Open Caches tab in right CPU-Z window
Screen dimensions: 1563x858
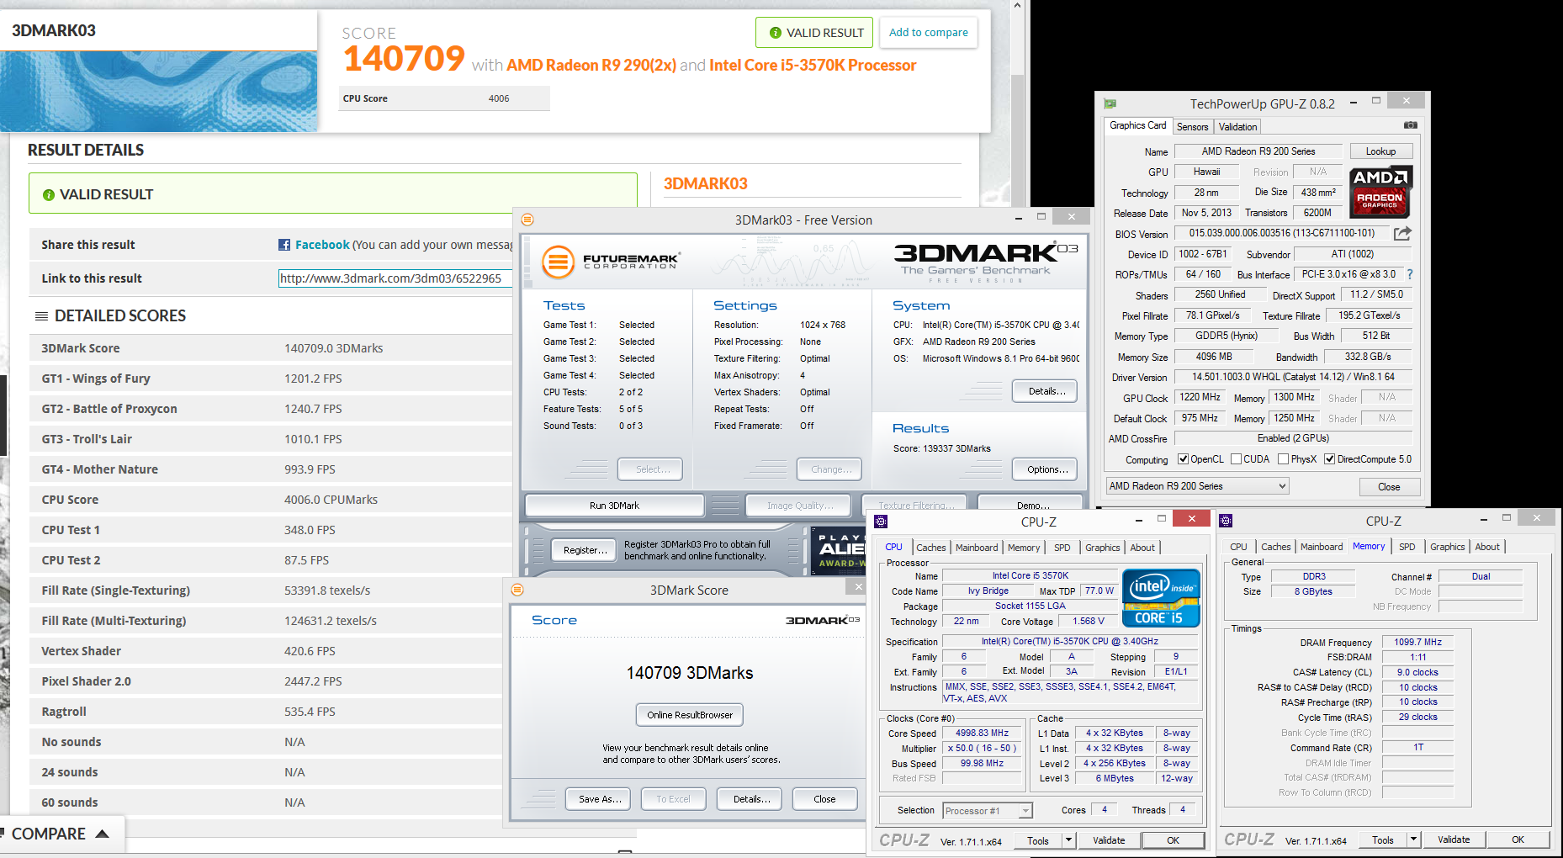click(1275, 547)
